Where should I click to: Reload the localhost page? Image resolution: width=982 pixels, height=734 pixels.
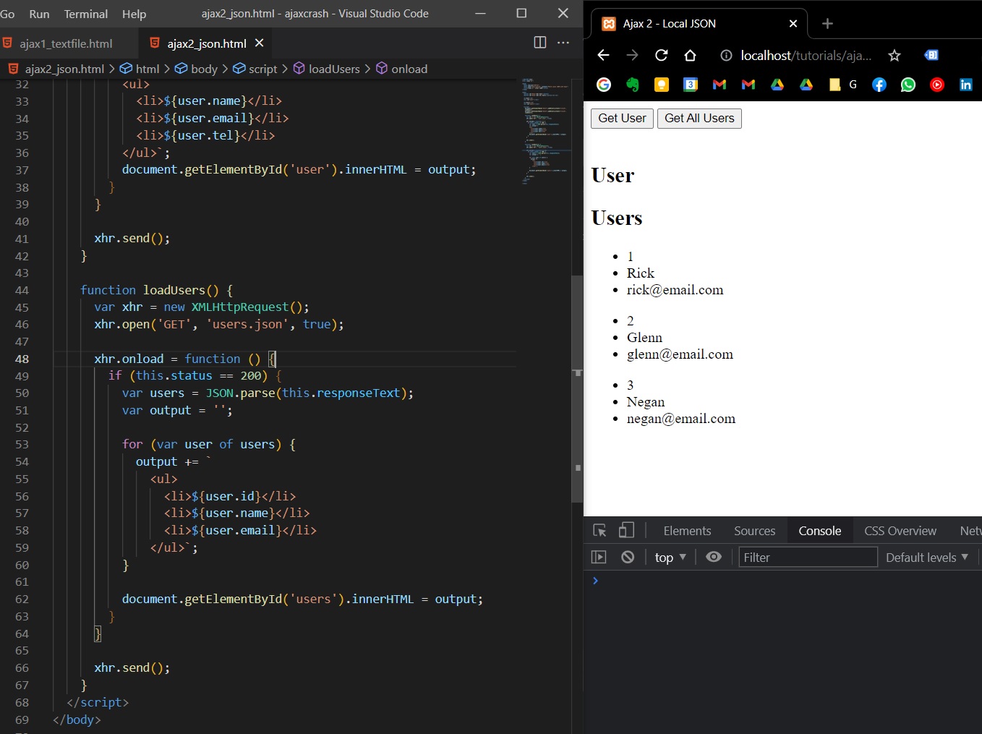(x=661, y=56)
